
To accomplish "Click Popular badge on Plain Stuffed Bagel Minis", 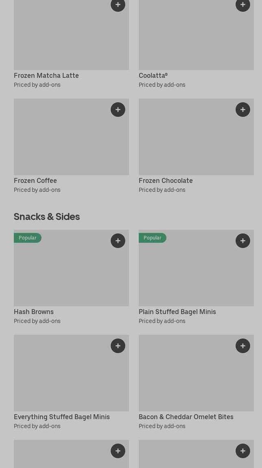I will pyautogui.click(x=153, y=238).
